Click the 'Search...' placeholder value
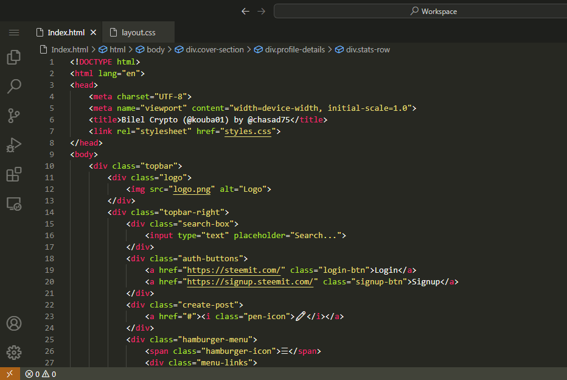The height and width of the screenshot is (380, 567). click(316, 236)
